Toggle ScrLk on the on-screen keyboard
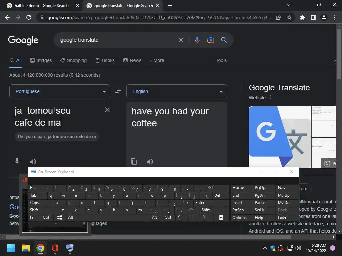342x256 pixels. (264, 210)
